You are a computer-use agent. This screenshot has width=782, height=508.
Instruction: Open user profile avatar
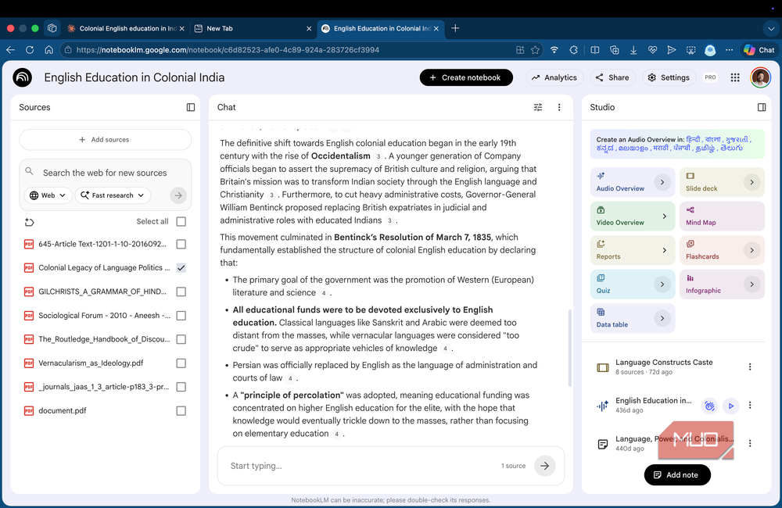[x=761, y=78]
